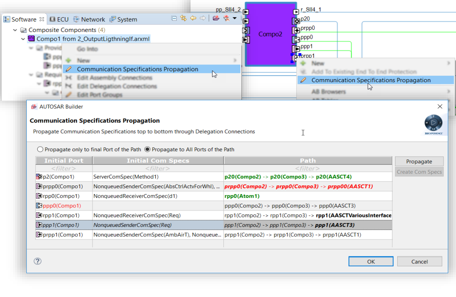Select the ServerComSpec(Method1) cell
This screenshot has width=456, height=297.
158,176
